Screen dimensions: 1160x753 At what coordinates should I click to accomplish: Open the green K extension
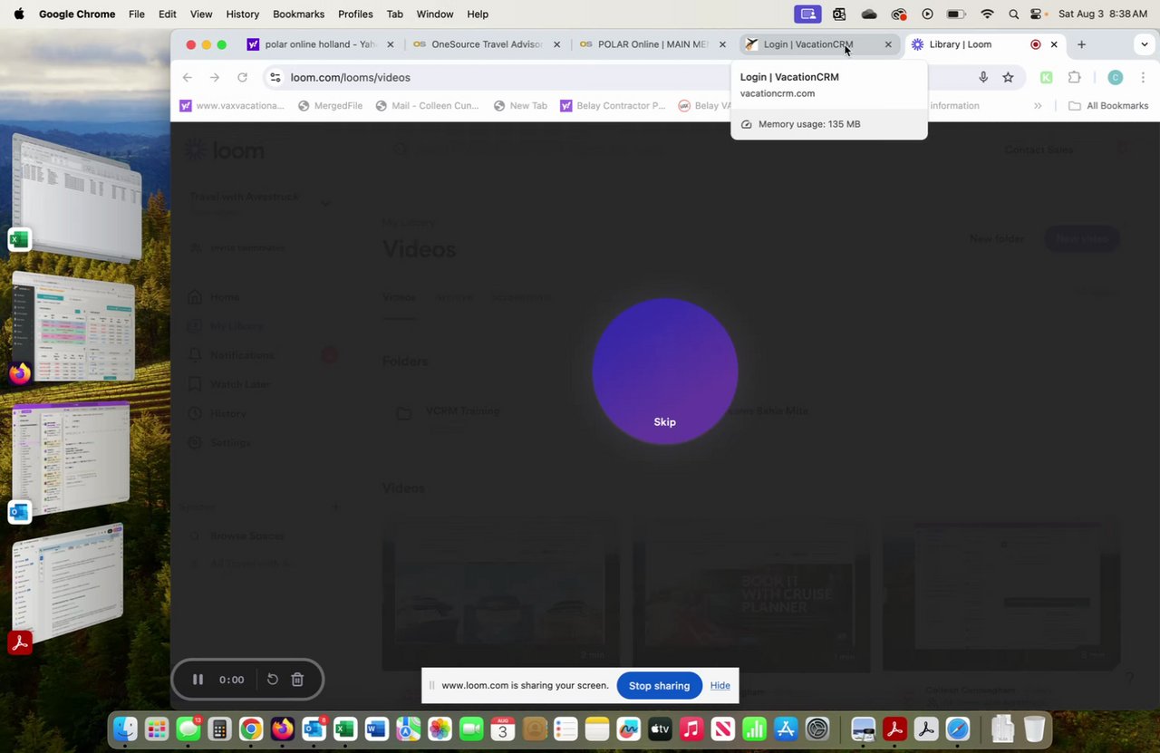click(x=1047, y=78)
